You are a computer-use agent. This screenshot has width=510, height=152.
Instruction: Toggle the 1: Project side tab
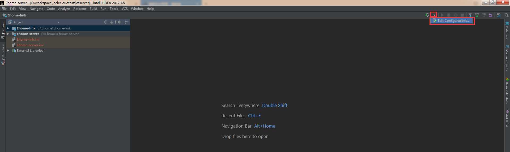coord(3,30)
